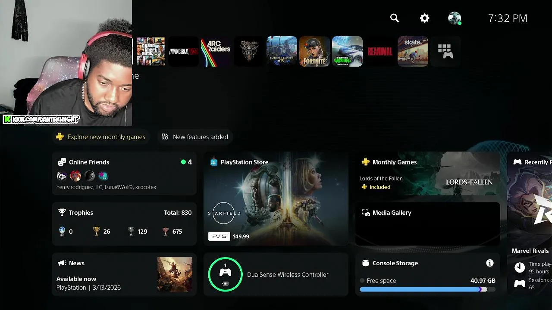
Task: Click the first online friend avatar
Action: (x=62, y=176)
